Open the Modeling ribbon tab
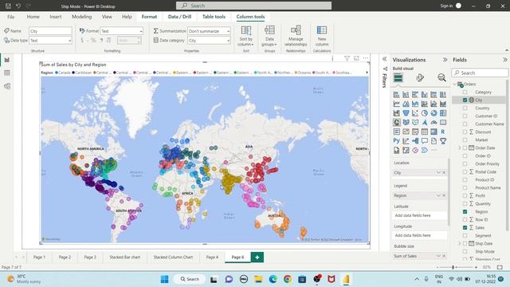 81,17
